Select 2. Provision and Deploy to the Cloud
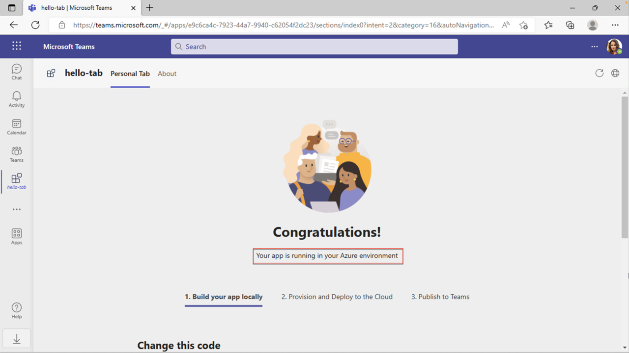629x353 pixels. (x=337, y=297)
